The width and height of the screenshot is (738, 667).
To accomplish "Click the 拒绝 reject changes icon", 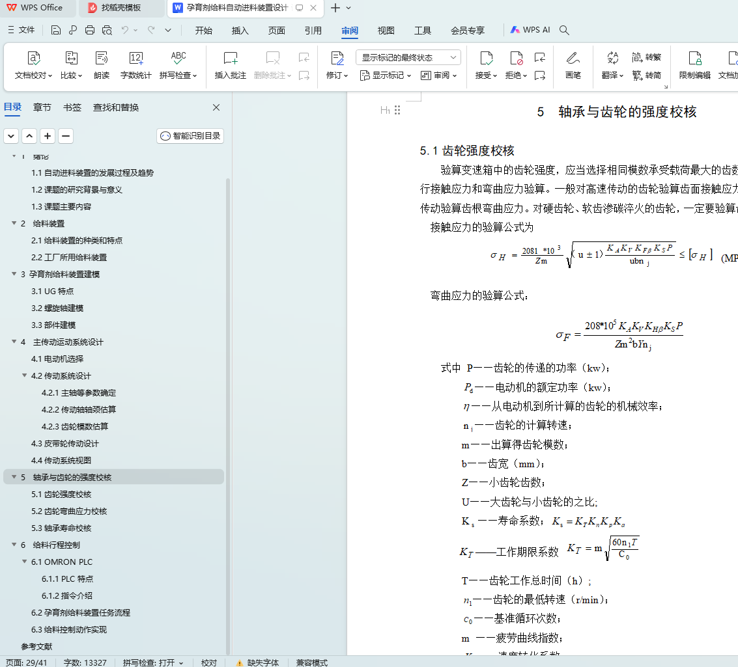I will tap(516, 58).
